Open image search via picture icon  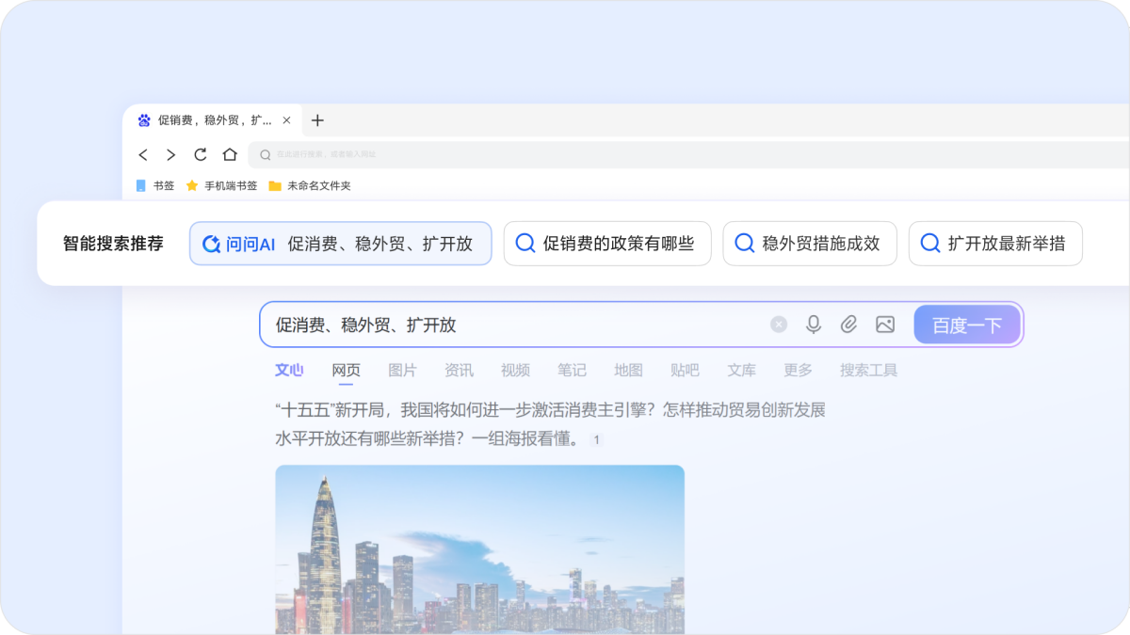pyautogui.click(x=885, y=325)
